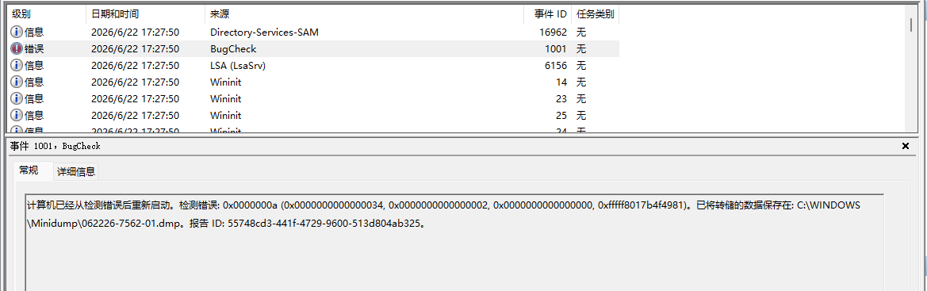Sort by the 事件 ID column header
The width and height of the screenshot is (927, 291).
(x=547, y=13)
